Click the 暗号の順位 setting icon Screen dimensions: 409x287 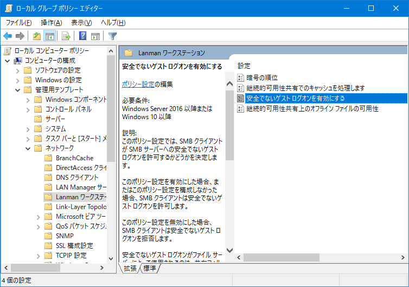(x=240, y=77)
